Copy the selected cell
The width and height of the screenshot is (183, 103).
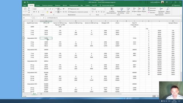(29, 10)
